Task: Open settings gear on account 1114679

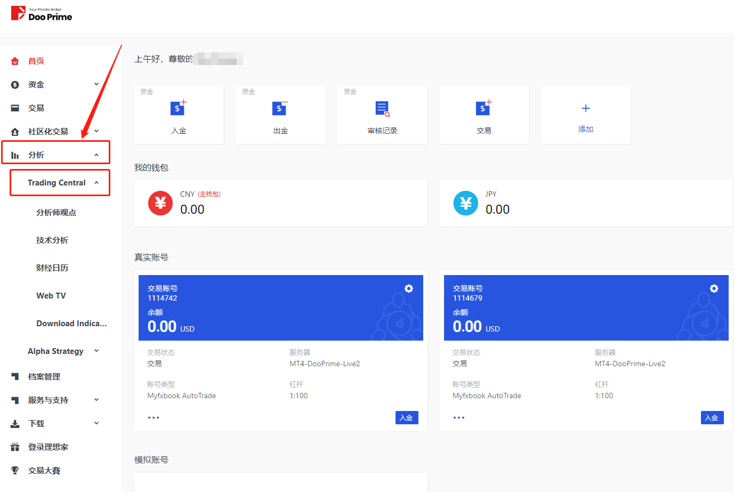Action: tap(714, 288)
